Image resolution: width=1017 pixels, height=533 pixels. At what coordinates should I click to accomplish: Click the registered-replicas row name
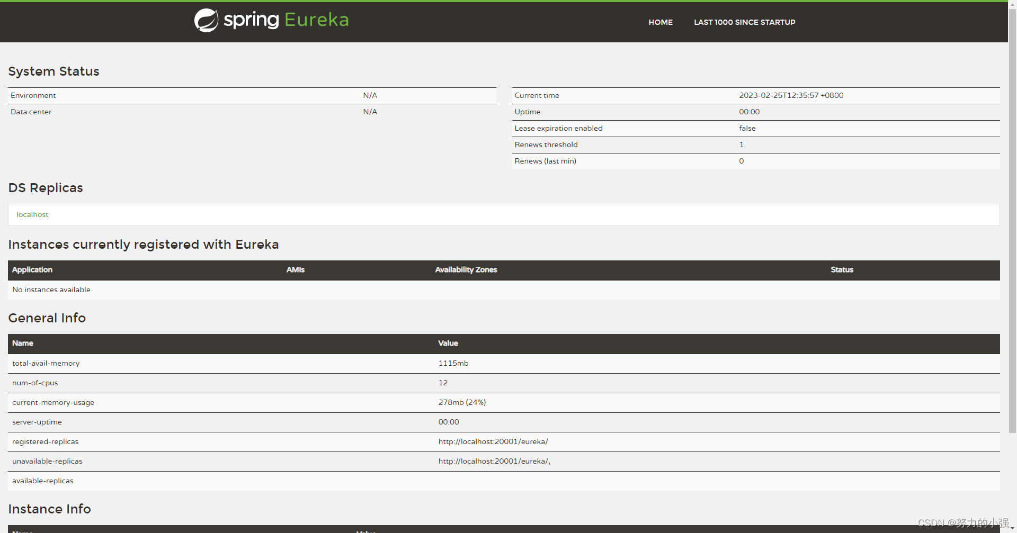point(45,441)
